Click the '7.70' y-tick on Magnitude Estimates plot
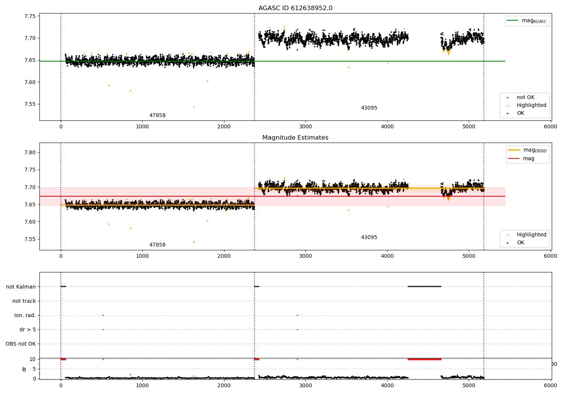This screenshot has height=394, width=563. point(30,187)
